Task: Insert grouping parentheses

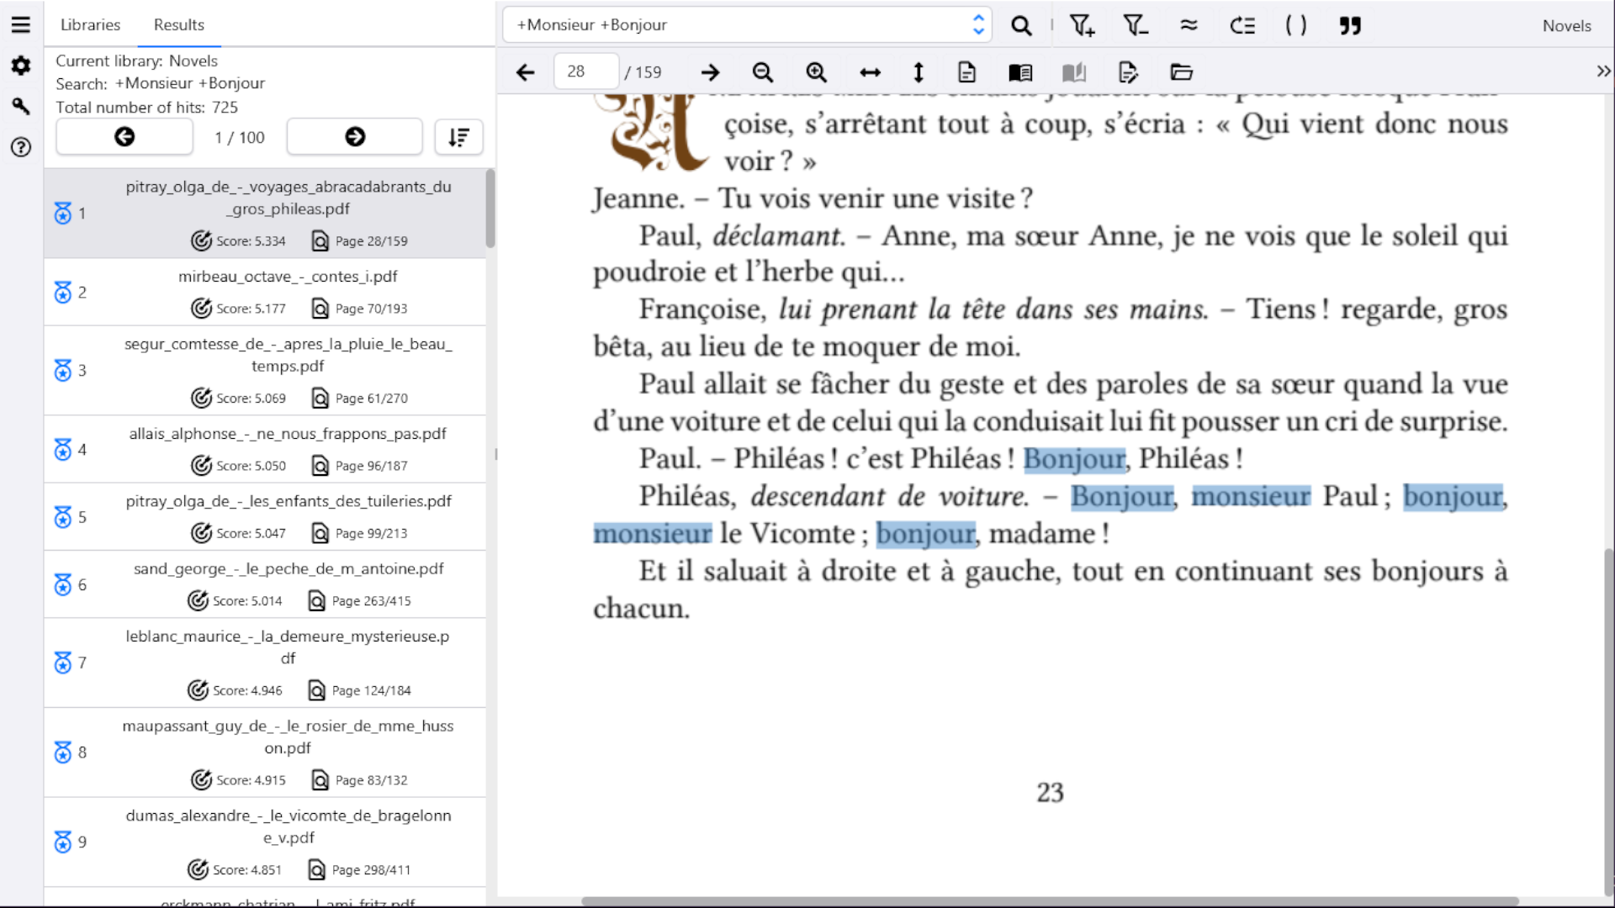Action: (x=1296, y=26)
